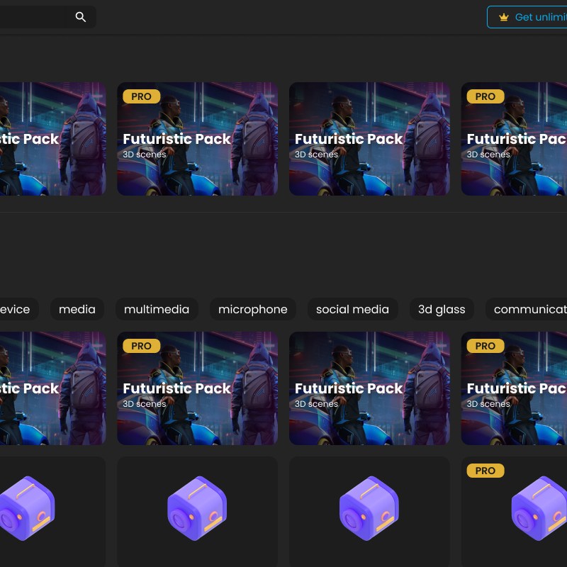Open the lower-row Futuristic Pack without a PRO badge
This screenshot has height=567, width=567.
[x=369, y=388]
